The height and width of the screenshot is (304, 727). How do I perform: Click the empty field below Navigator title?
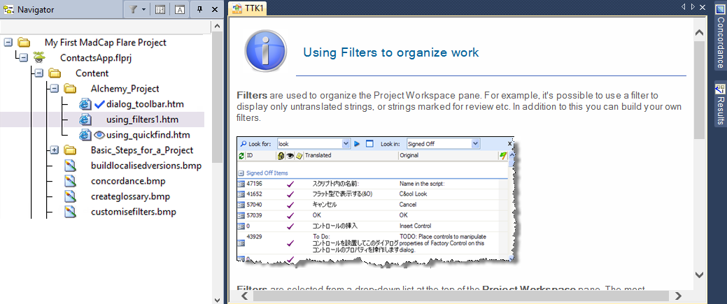[x=106, y=27]
